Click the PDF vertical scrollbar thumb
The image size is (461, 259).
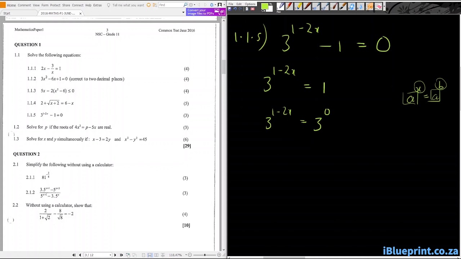point(223,67)
